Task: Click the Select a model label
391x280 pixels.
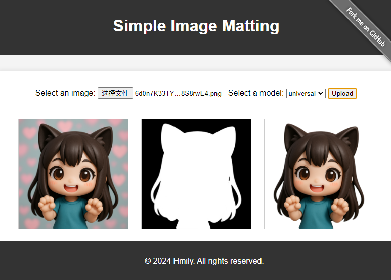Action: point(256,93)
